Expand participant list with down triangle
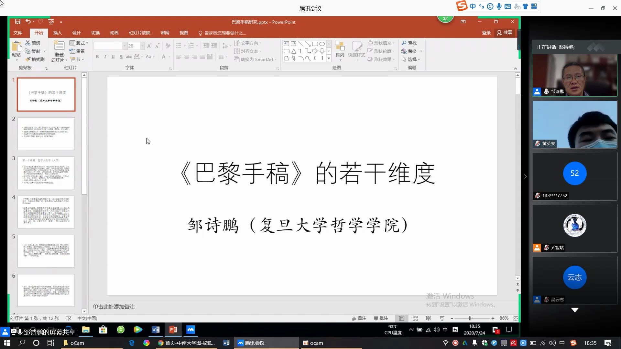The height and width of the screenshot is (349, 621). 575,310
